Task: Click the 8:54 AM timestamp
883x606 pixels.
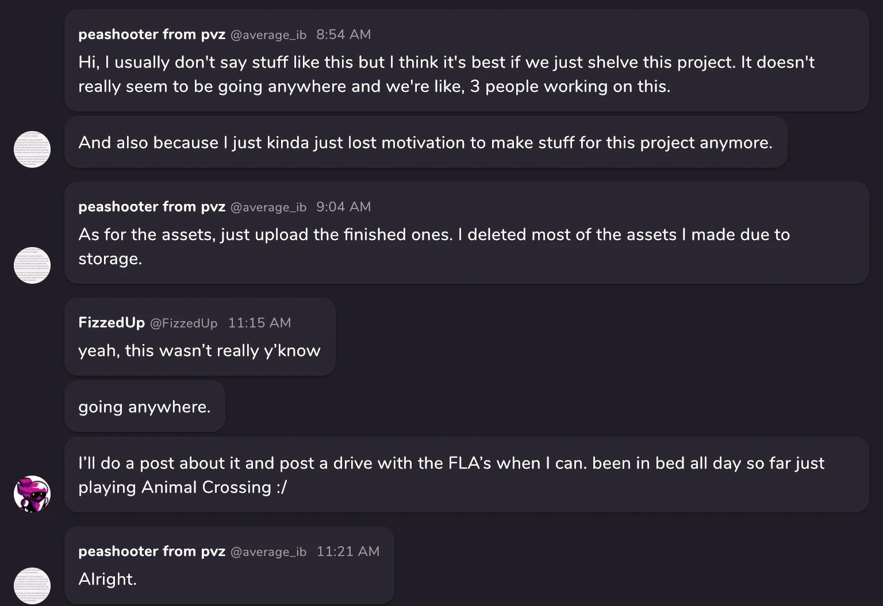Action: 343,34
